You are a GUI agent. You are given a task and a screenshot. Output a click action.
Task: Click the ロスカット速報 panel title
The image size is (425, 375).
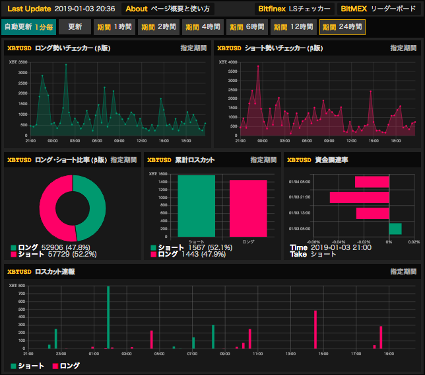41,272
